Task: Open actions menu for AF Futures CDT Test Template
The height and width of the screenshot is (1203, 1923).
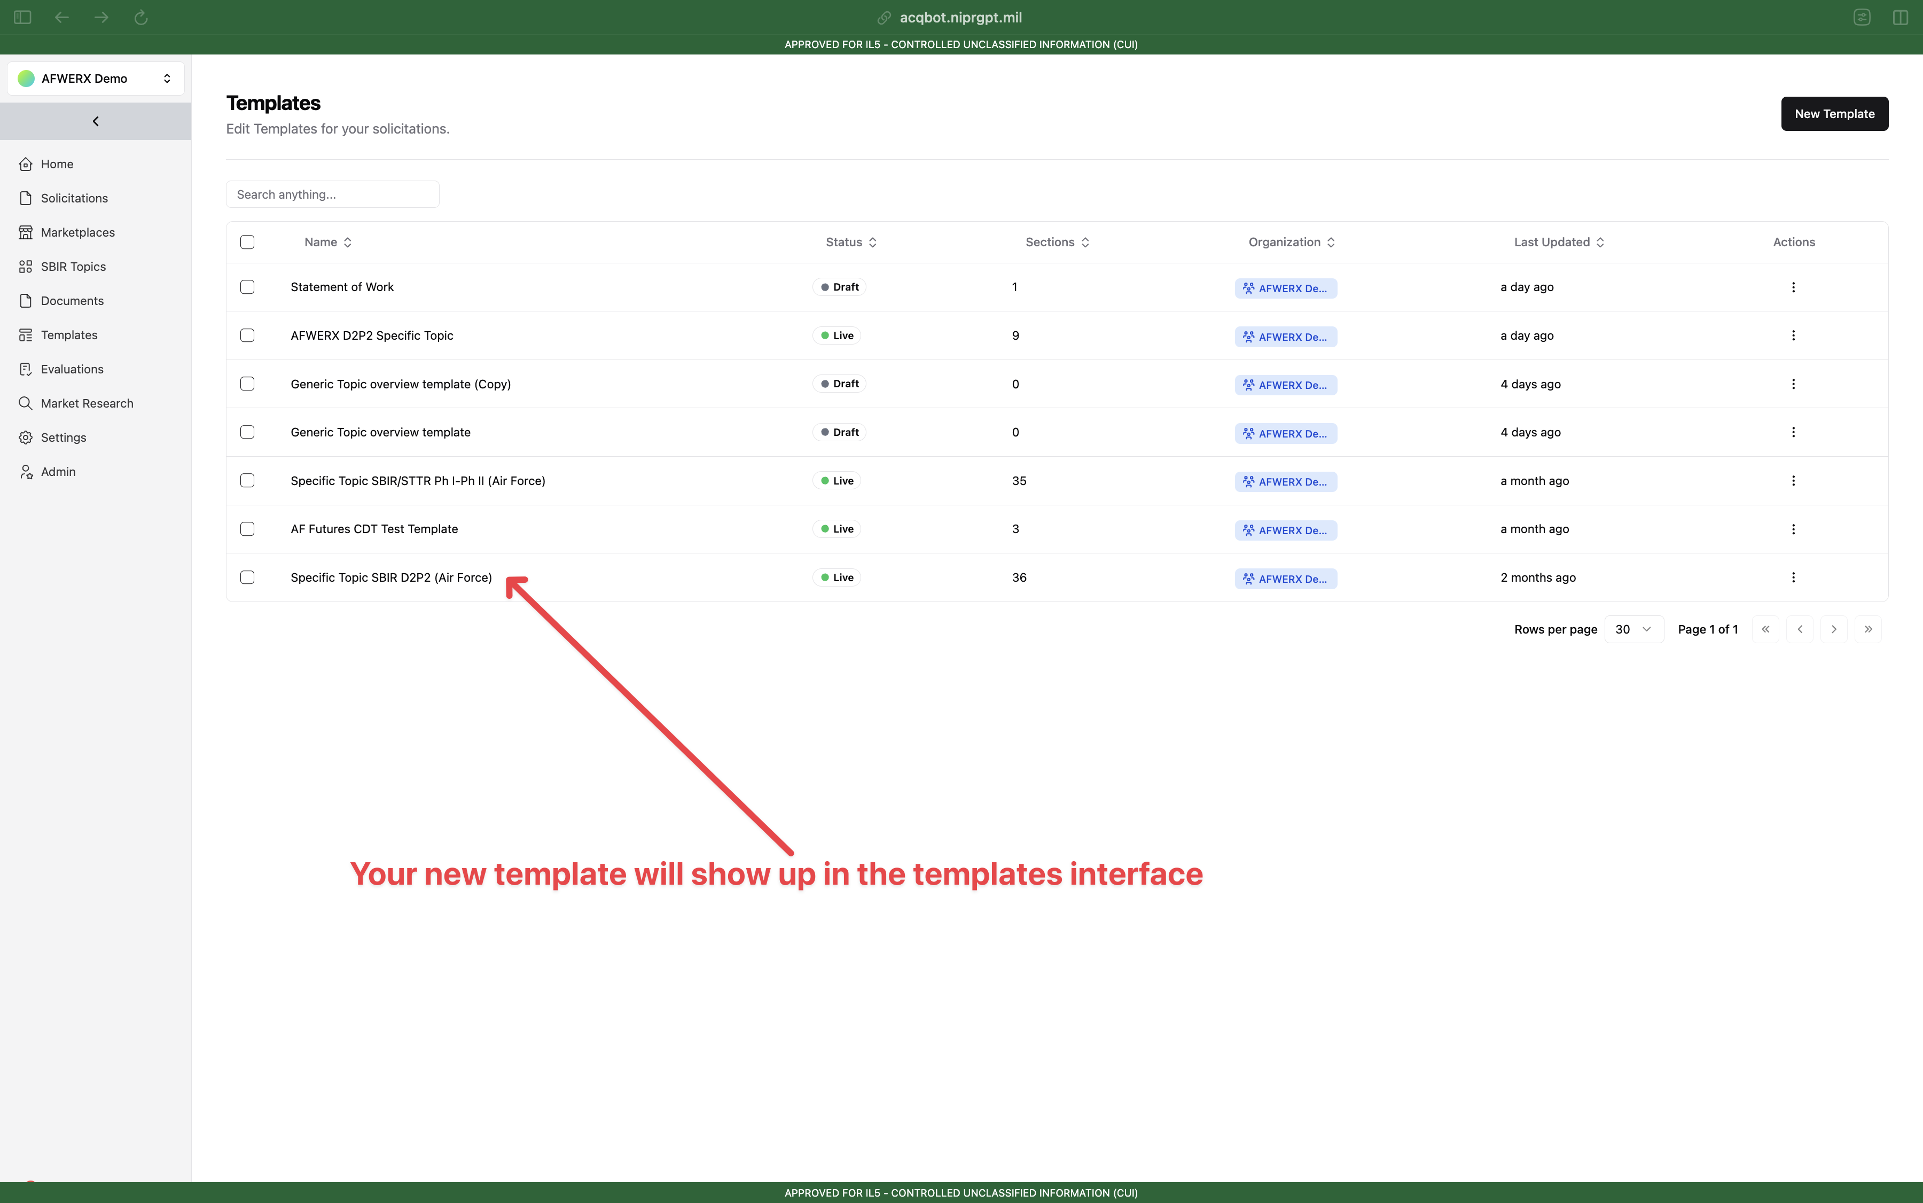Action: pyautogui.click(x=1793, y=529)
